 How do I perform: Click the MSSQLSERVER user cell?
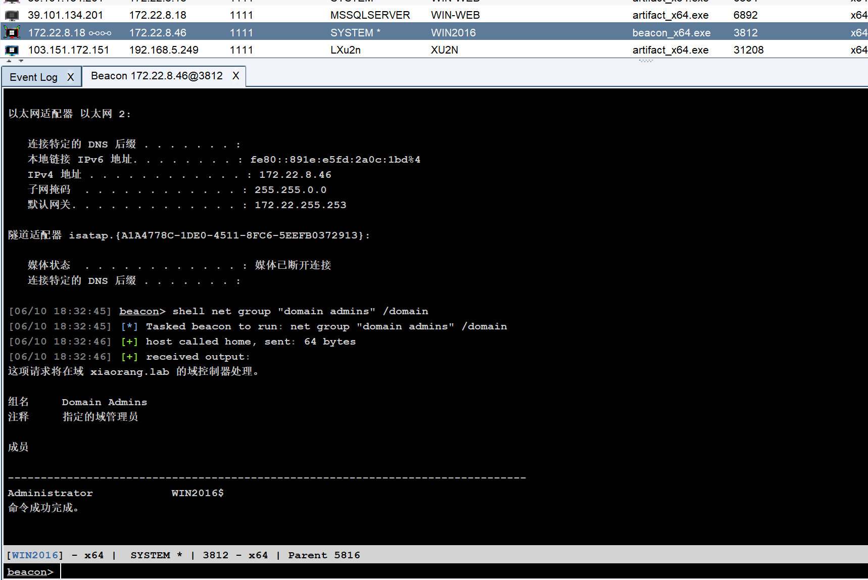370,15
